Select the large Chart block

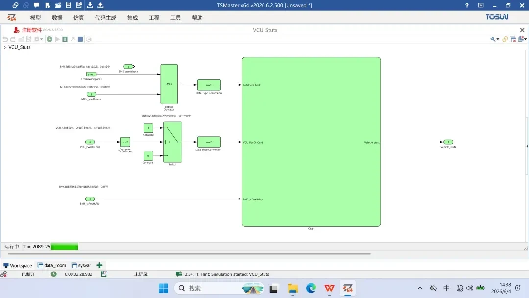(x=311, y=142)
